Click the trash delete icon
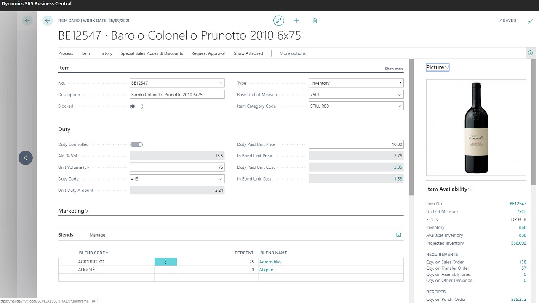 coord(315,21)
